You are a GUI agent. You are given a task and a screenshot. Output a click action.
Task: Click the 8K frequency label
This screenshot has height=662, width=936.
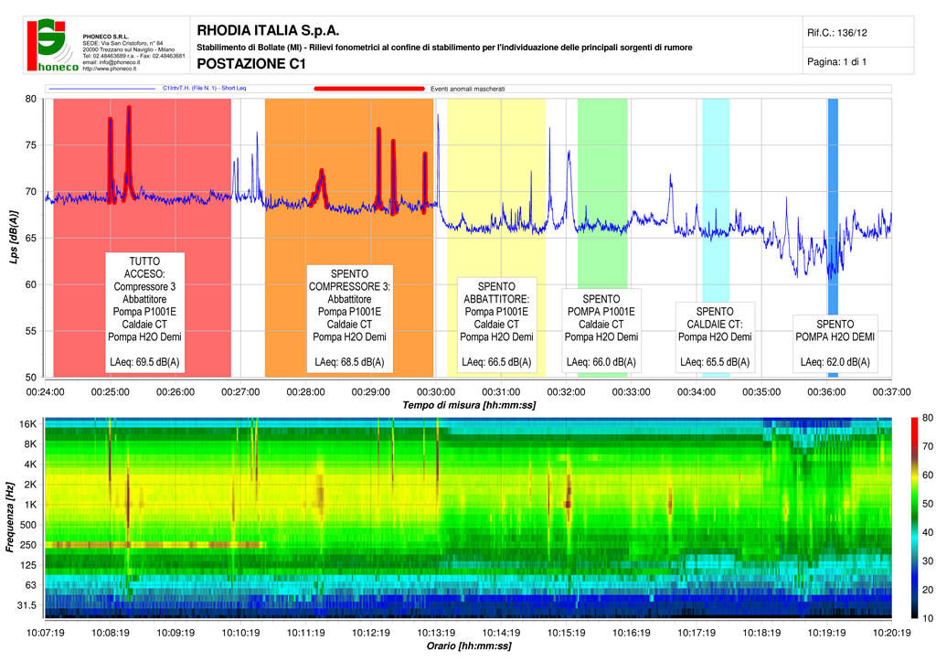(x=30, y=444)
